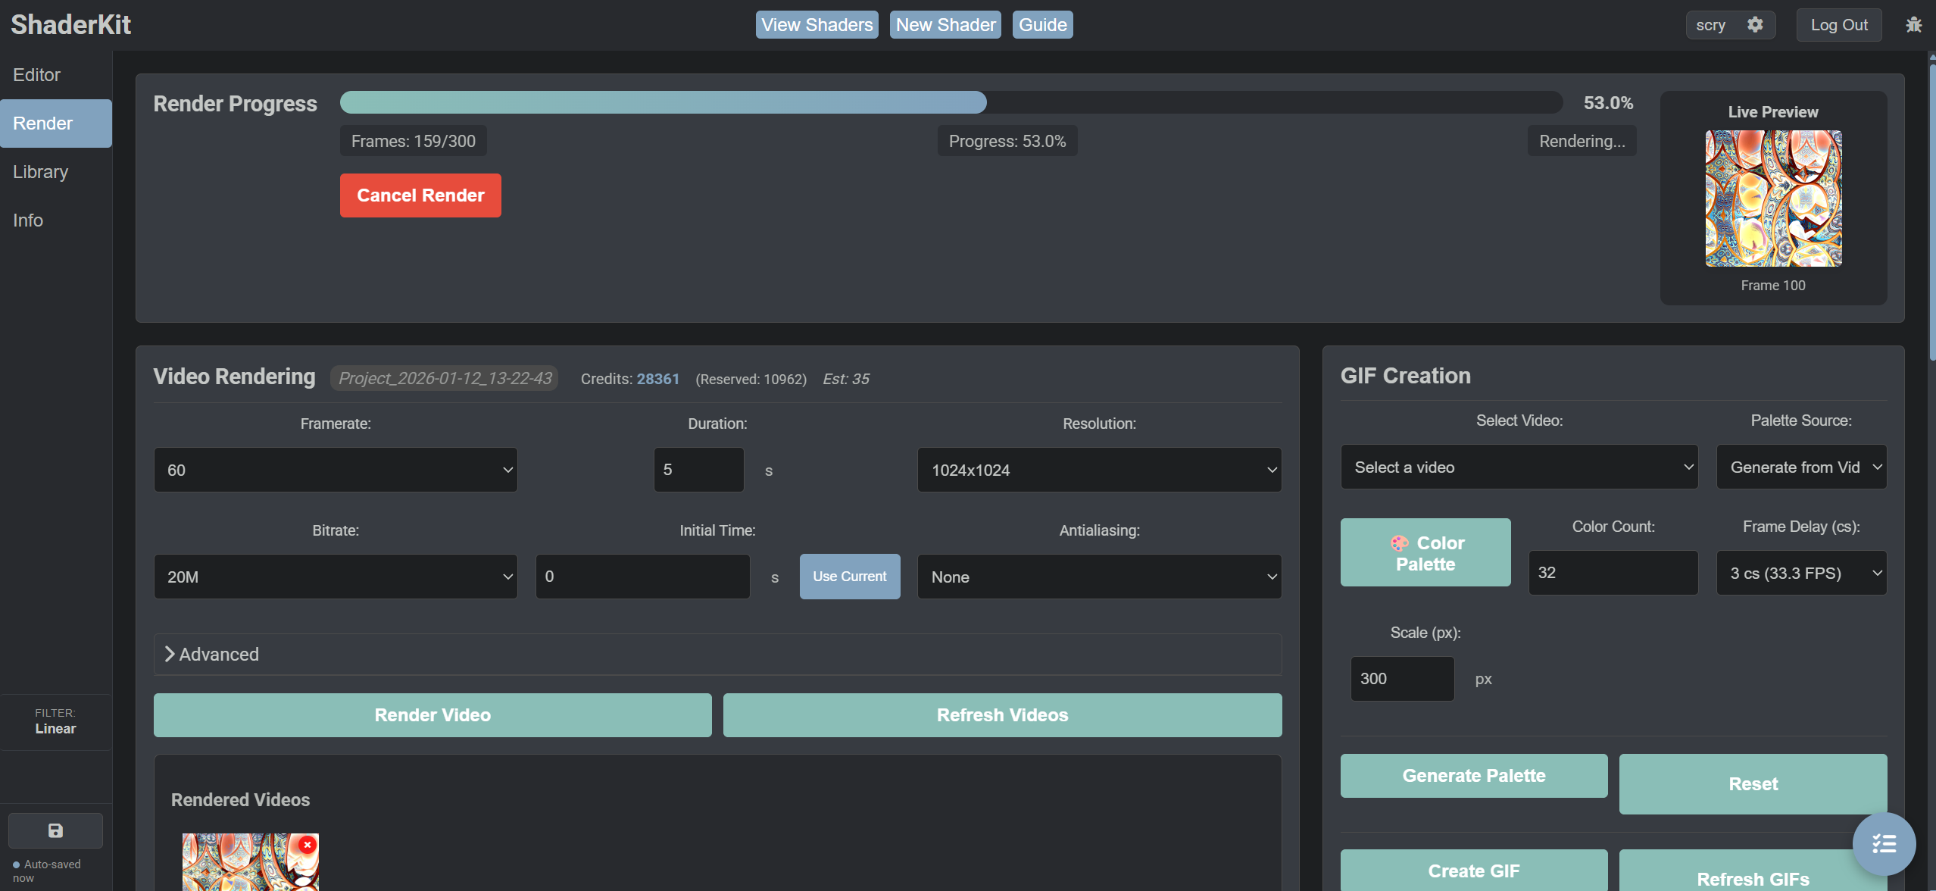The height and width of the screenshot is (891, 1936).
Task: Click the Color Palette button with palette icon
Action: [x=1425, y=552]
